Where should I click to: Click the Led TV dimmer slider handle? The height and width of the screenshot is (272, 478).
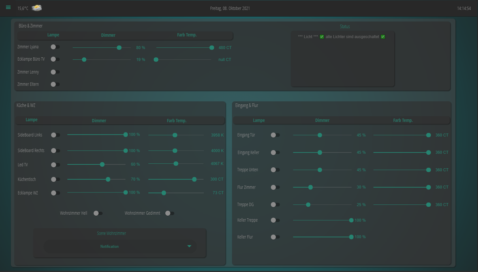pos(102,164)
